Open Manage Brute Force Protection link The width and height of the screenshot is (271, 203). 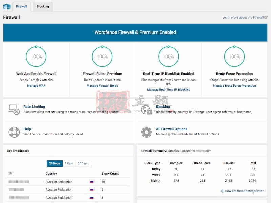tap(234, 86)
